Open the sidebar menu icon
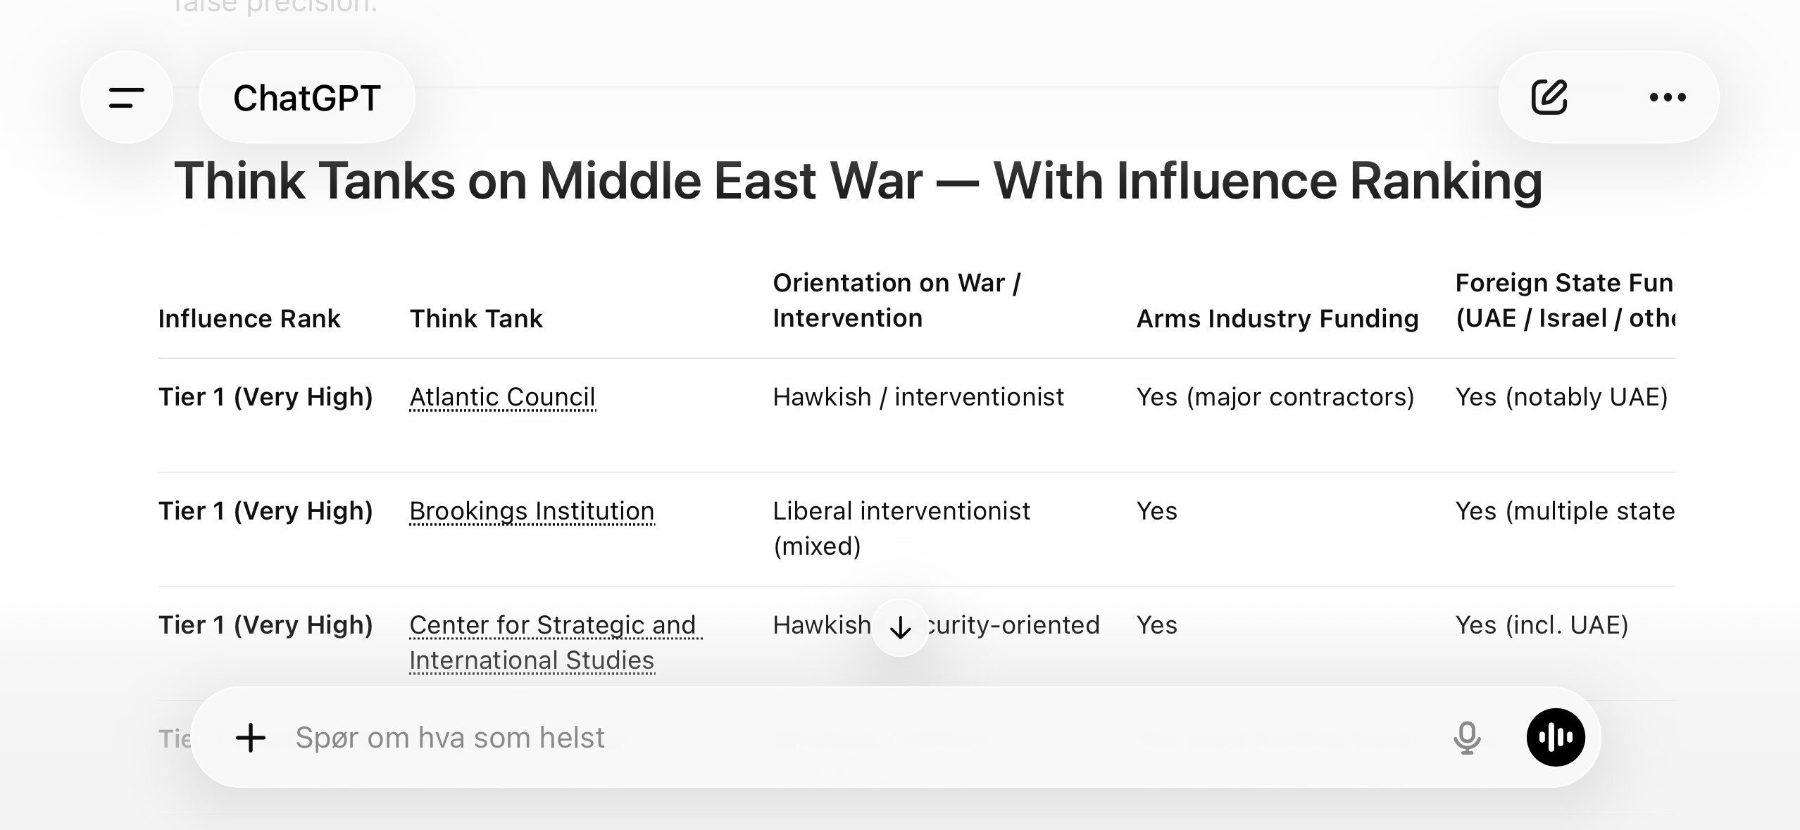Screen dimensions: 1800x830 tap(127, 98)
